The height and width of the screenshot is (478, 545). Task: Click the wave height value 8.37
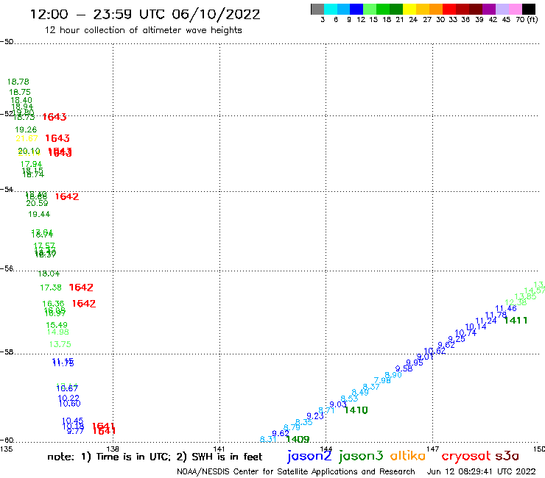click(x=371, y=386)
